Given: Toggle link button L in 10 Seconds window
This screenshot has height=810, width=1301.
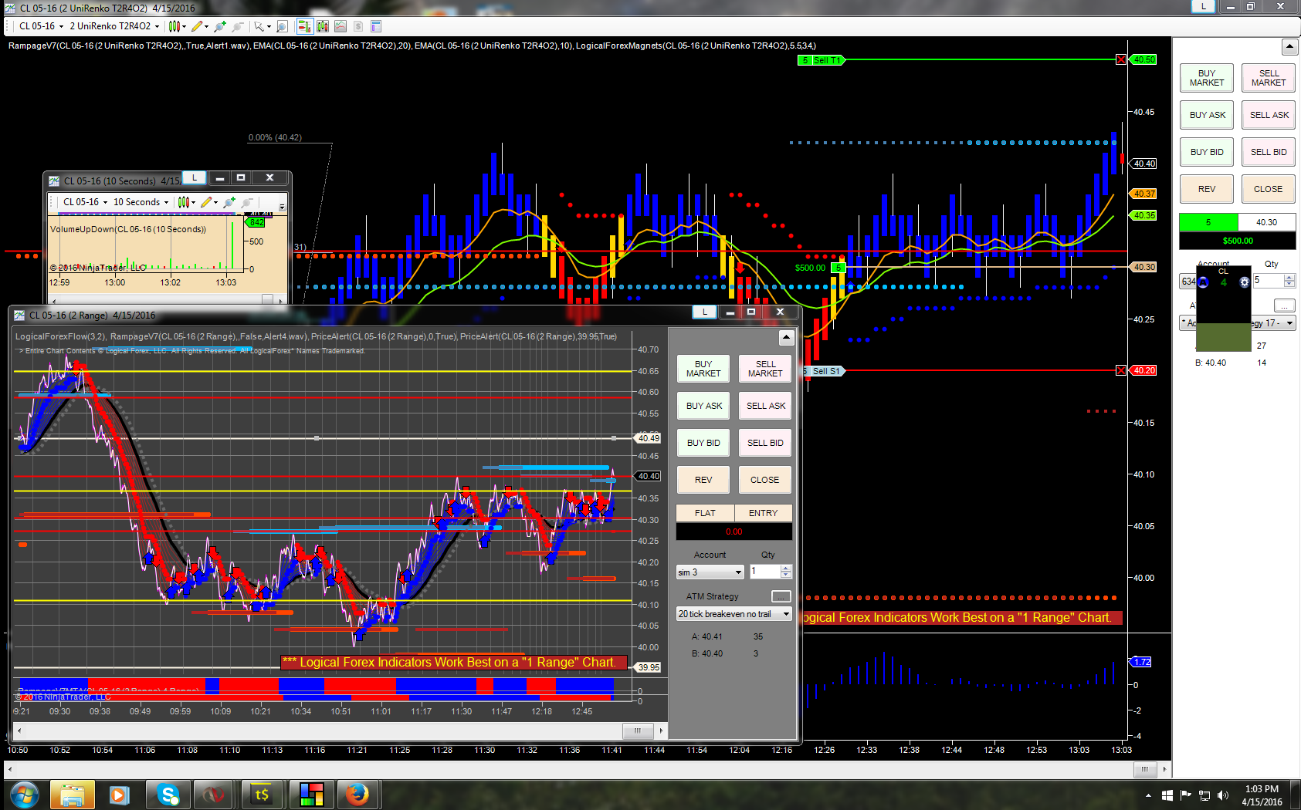Looking at the screenshot, I should pos(195,177).
